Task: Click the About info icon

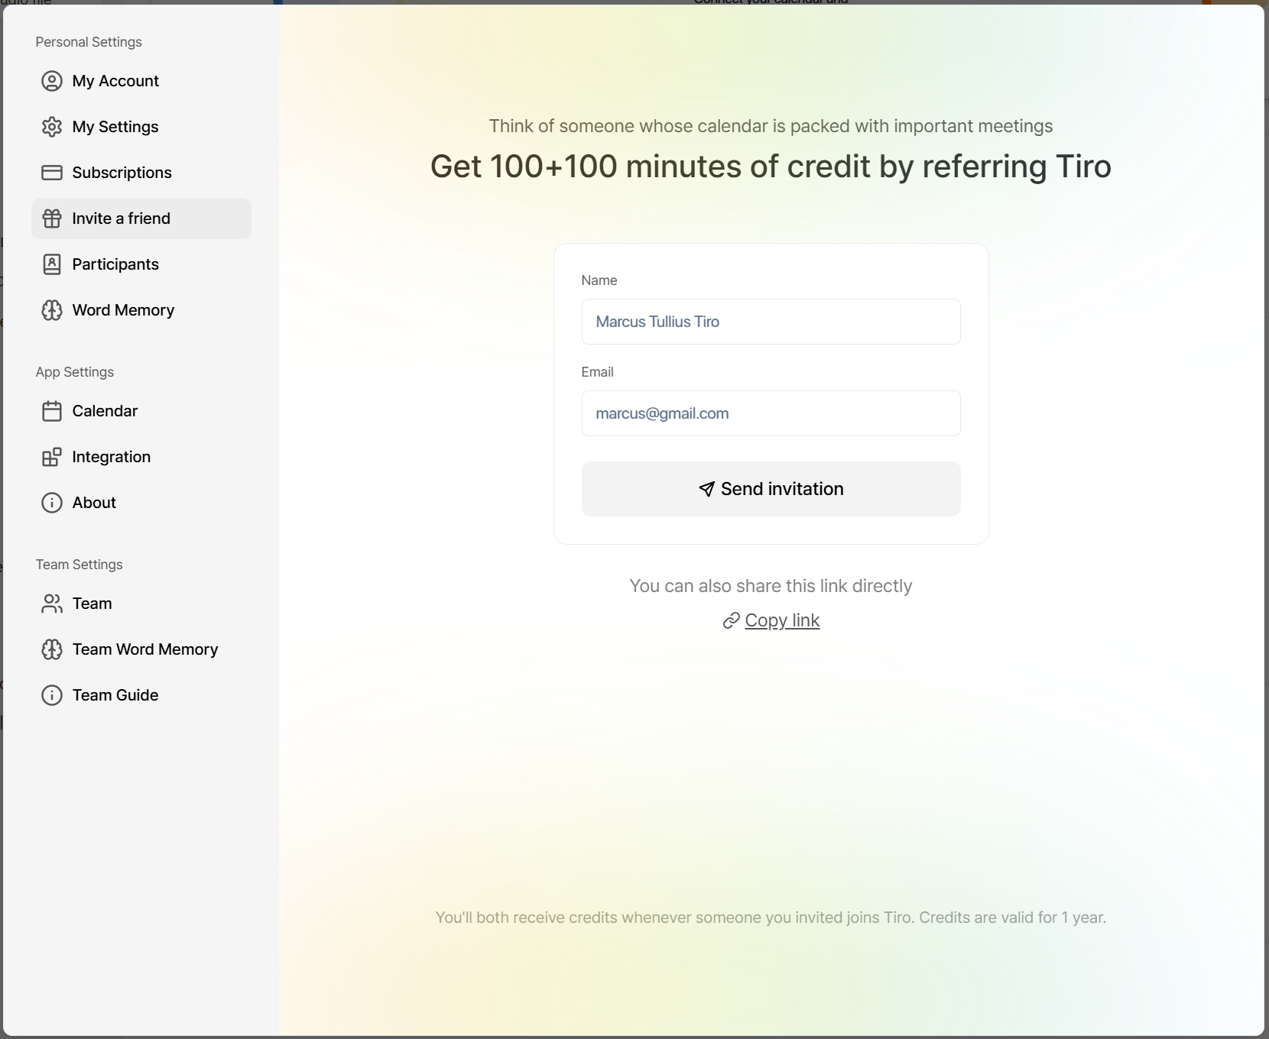Action: click(x=50, y=503)
